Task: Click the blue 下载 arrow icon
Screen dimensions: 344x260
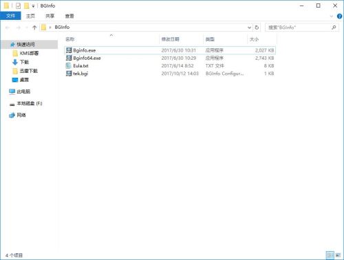Action: coord(15,62)
